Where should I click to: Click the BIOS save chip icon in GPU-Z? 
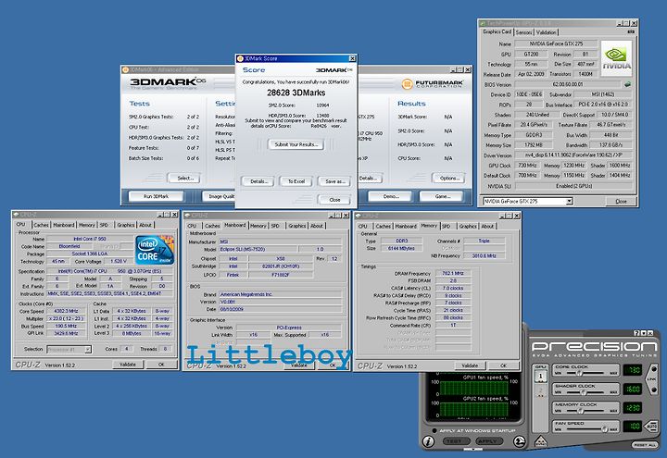(627, 84)
